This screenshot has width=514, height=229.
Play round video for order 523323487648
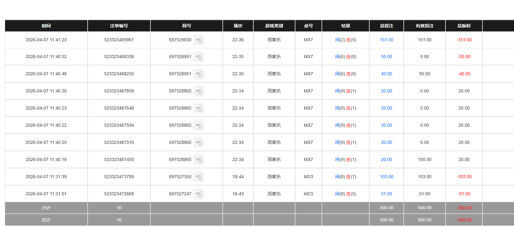(x=199, y=108)
